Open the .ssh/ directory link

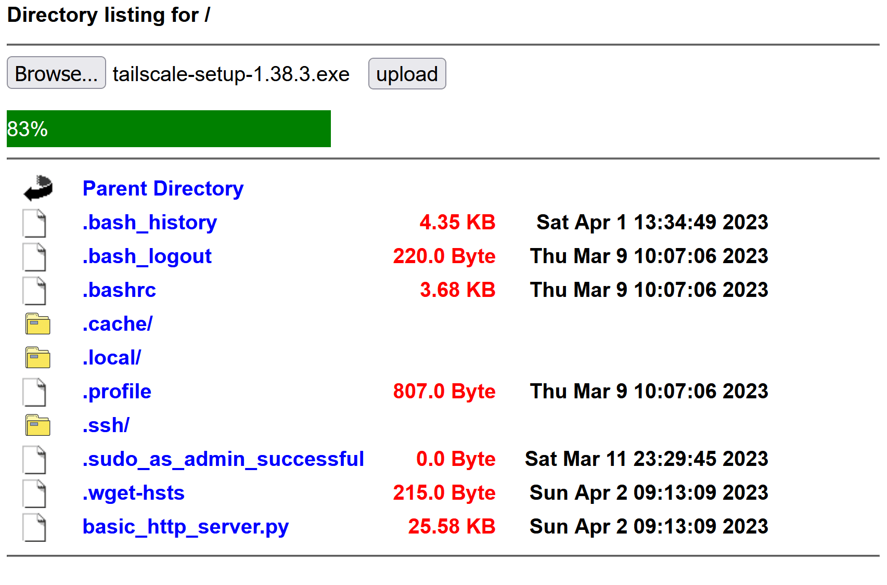[106, 425]
